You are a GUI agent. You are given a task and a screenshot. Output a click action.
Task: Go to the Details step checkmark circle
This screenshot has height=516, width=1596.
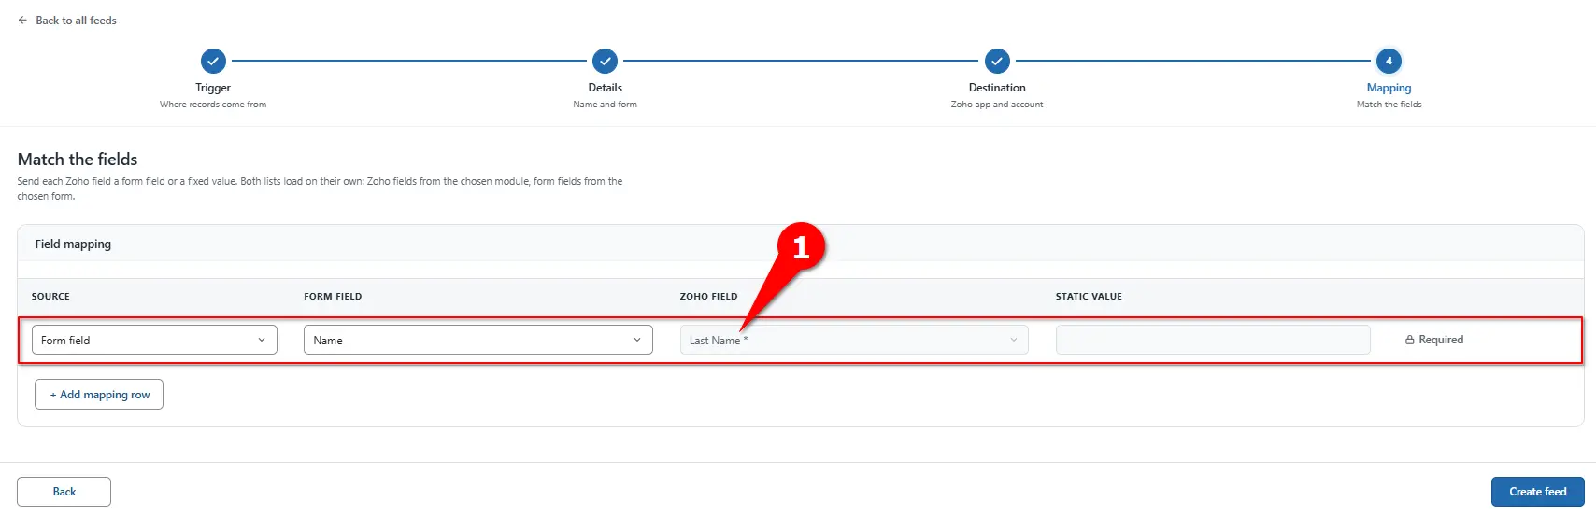(606, 62)
